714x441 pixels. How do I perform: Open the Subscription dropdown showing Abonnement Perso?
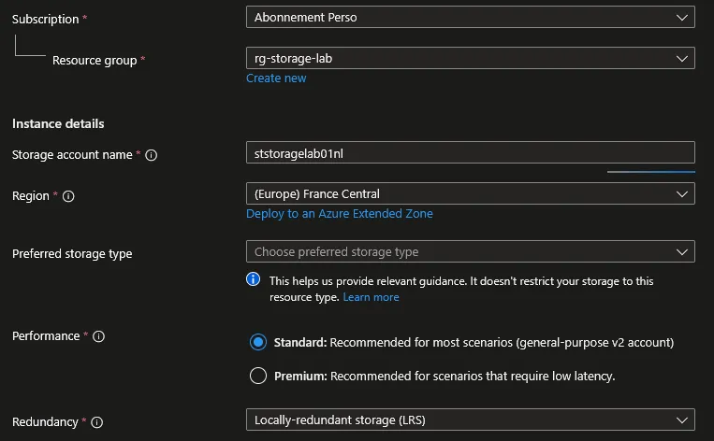point(471,17)
